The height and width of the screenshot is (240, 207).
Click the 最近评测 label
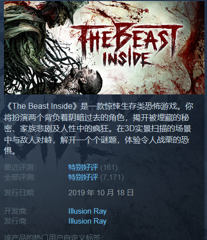[x=20, y=167]
